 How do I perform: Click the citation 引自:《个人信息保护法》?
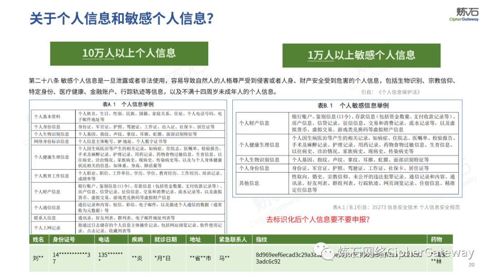(390, 92)
